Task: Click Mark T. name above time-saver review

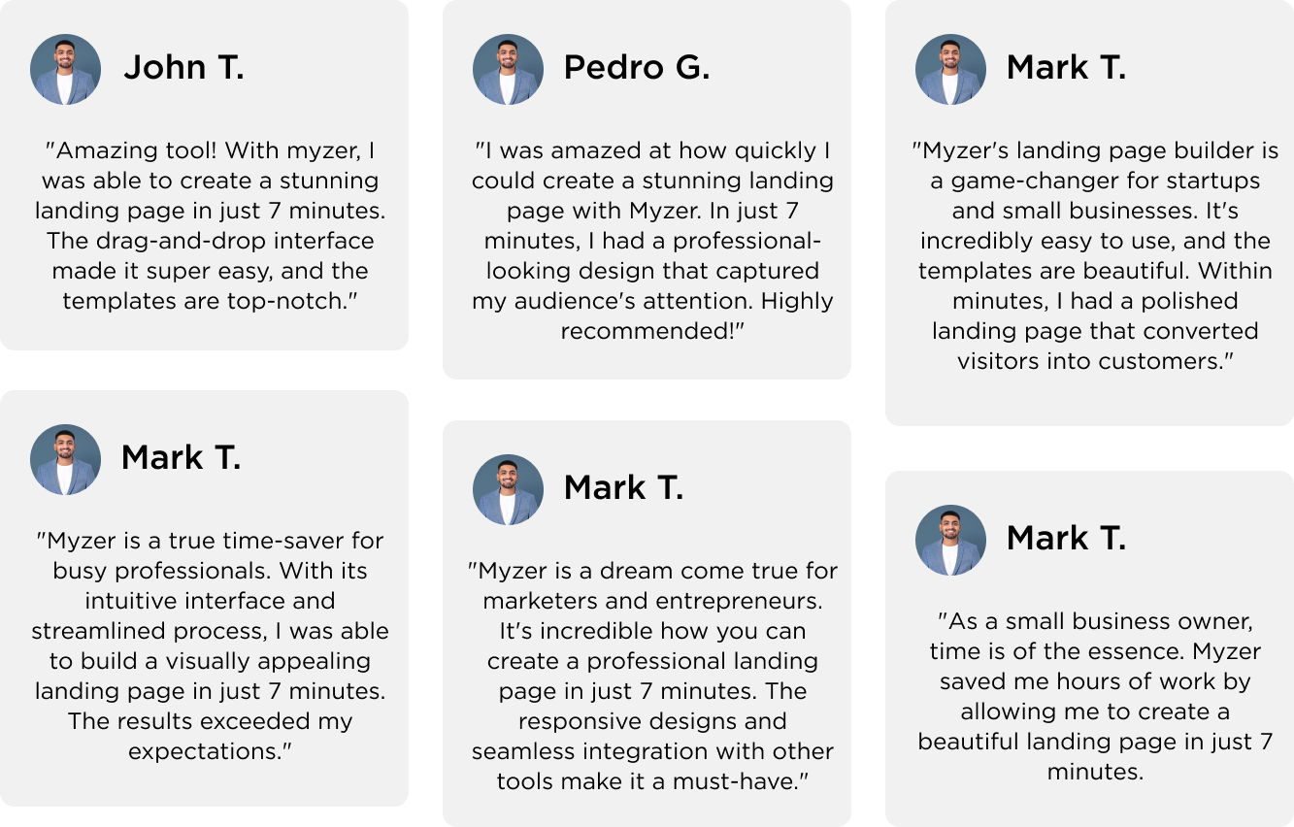Action: pos(181,458)
